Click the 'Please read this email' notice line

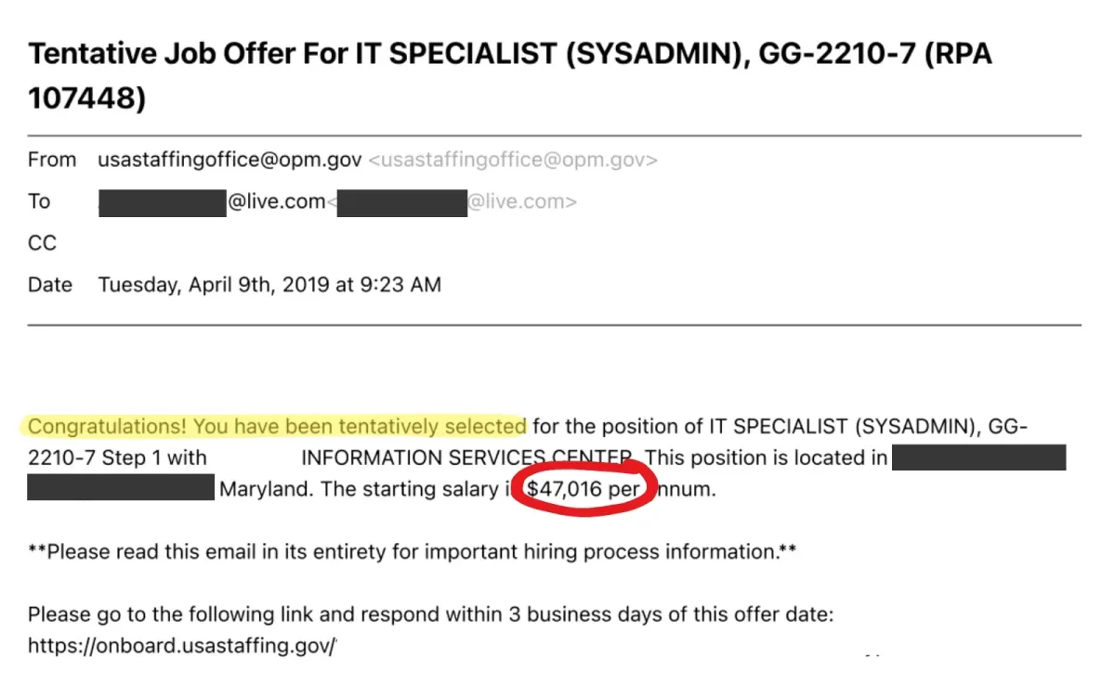point(413,552)
